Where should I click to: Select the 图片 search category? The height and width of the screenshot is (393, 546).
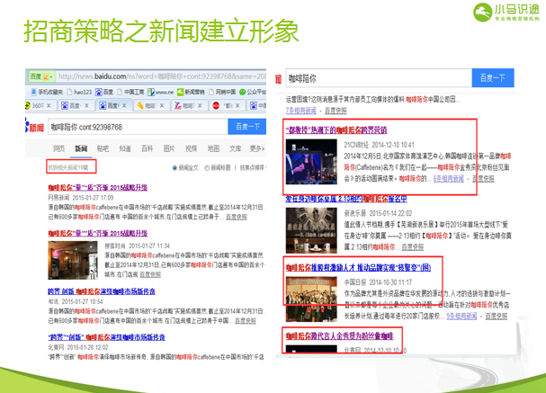(x=169, y=148)
